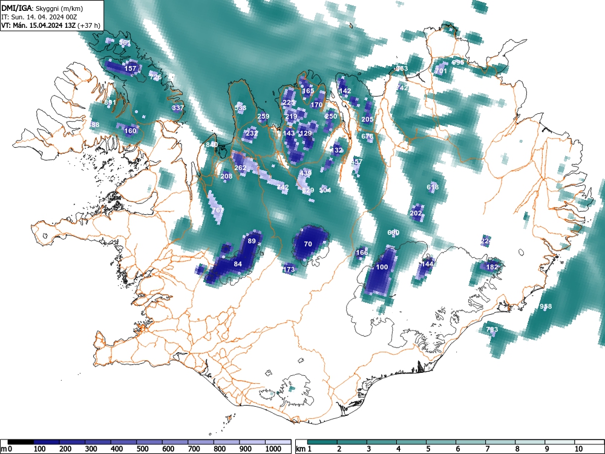This screenshot has width=605, height=454.
Task: Click the 767 value label
Action: 218,210
